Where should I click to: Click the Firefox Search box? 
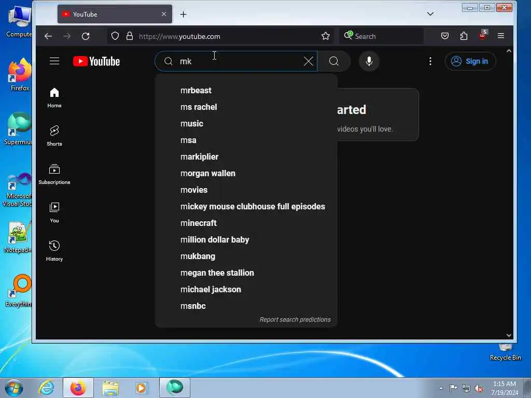pyautogui.click(x=381, y=36)
